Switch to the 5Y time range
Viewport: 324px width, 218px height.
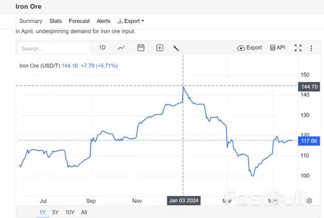coord(56,212)
